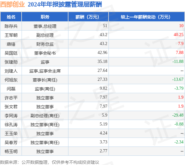Select the name 刘建人
The height and width of the screenshot is (165, 185).
click(x=11, y=71)
